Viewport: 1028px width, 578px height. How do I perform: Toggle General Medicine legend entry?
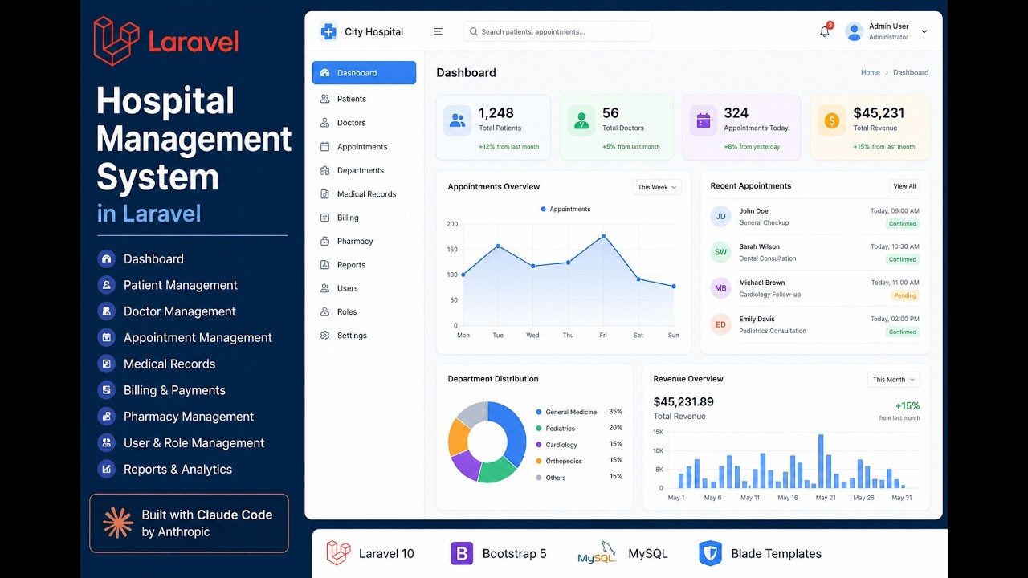point(566,412)
